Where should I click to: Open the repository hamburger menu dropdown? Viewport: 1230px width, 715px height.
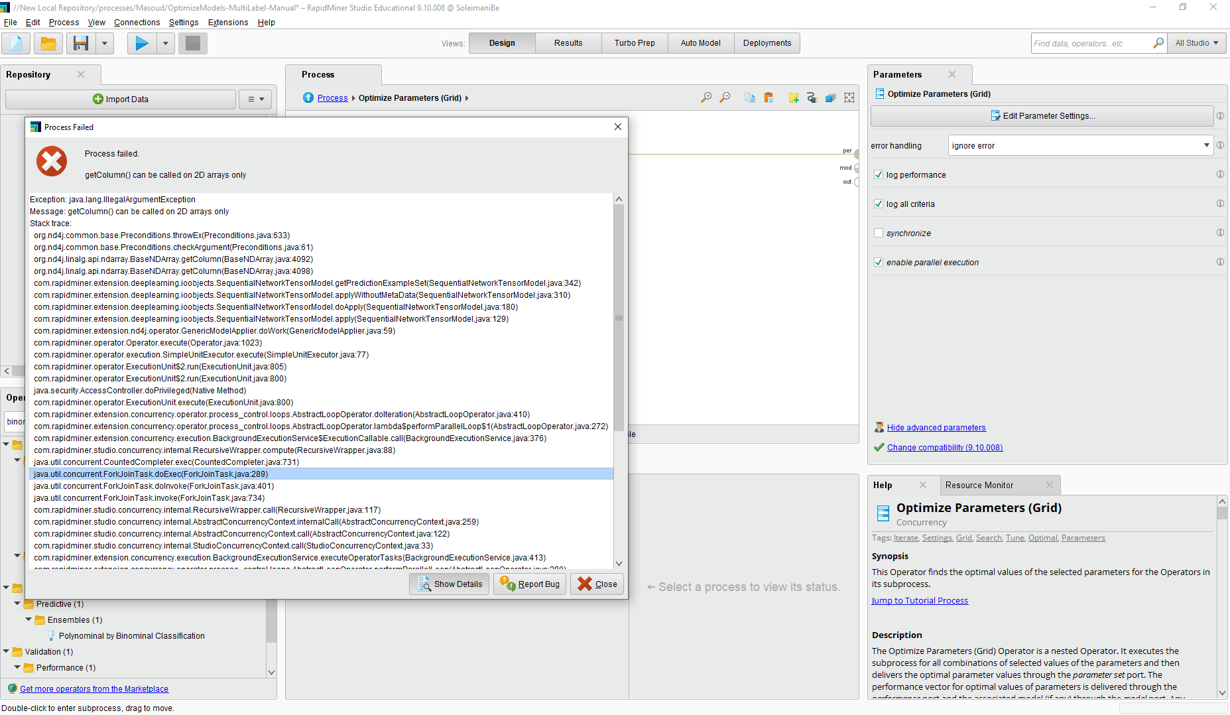pos(255,99)
